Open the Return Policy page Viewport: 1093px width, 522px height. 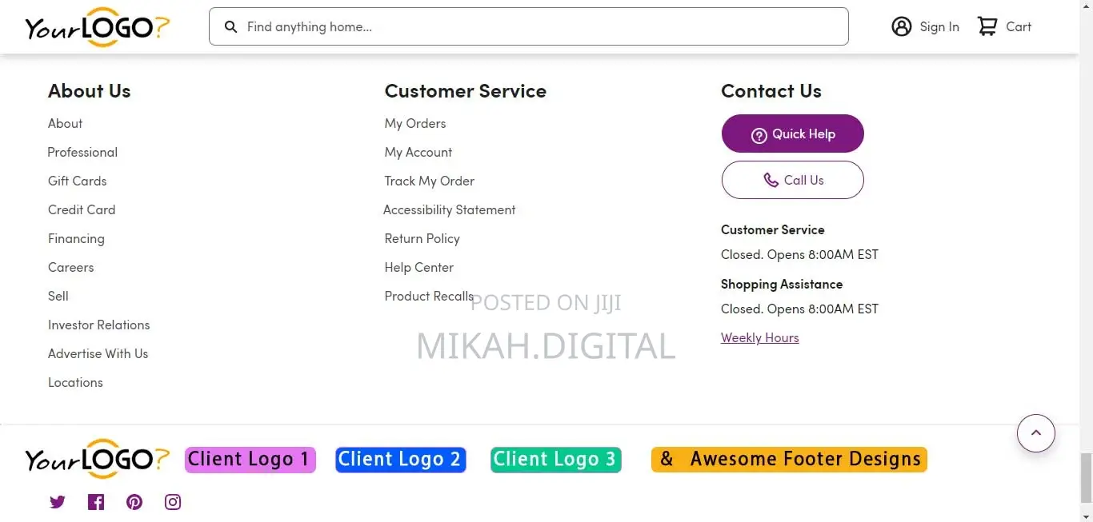(x=422, y=238)
